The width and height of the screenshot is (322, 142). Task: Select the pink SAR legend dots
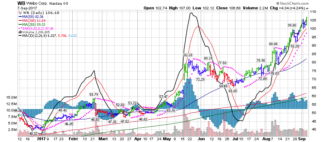20,28
